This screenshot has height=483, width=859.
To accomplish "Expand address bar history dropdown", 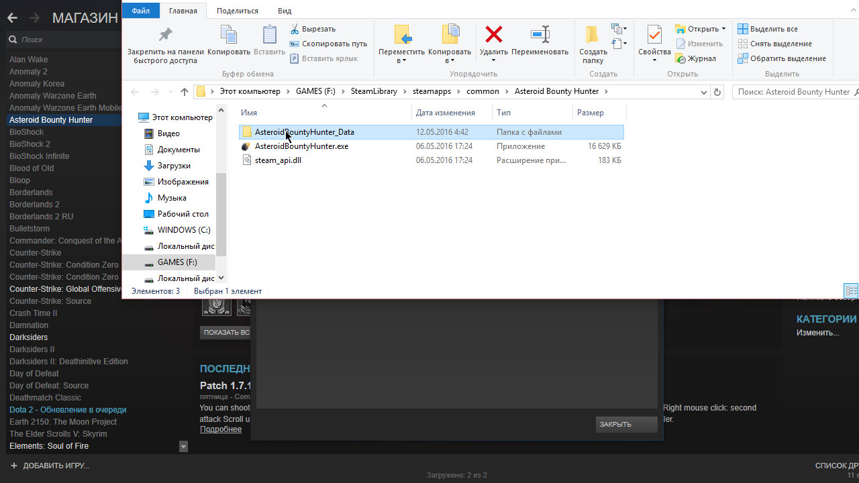I will click(x=704, y=92).
